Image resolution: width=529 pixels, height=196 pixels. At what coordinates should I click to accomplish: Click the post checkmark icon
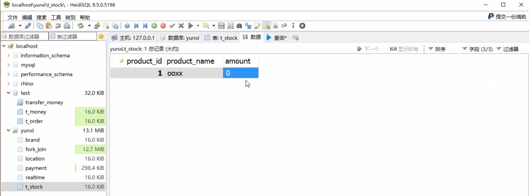[172, 26]
